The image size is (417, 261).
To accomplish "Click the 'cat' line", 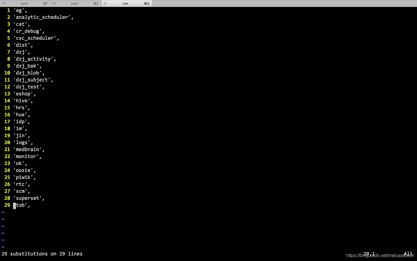I will click(21, 24).
